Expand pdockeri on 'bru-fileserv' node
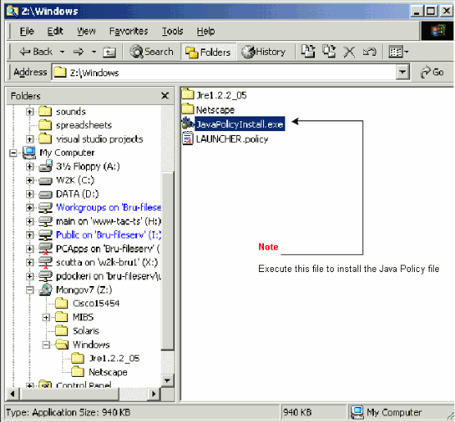This screenshot has height=422, width=455. click(30, 276)
